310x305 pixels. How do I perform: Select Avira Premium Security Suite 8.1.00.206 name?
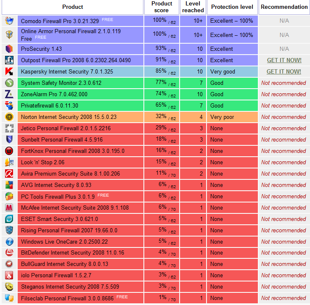[70, 174]
